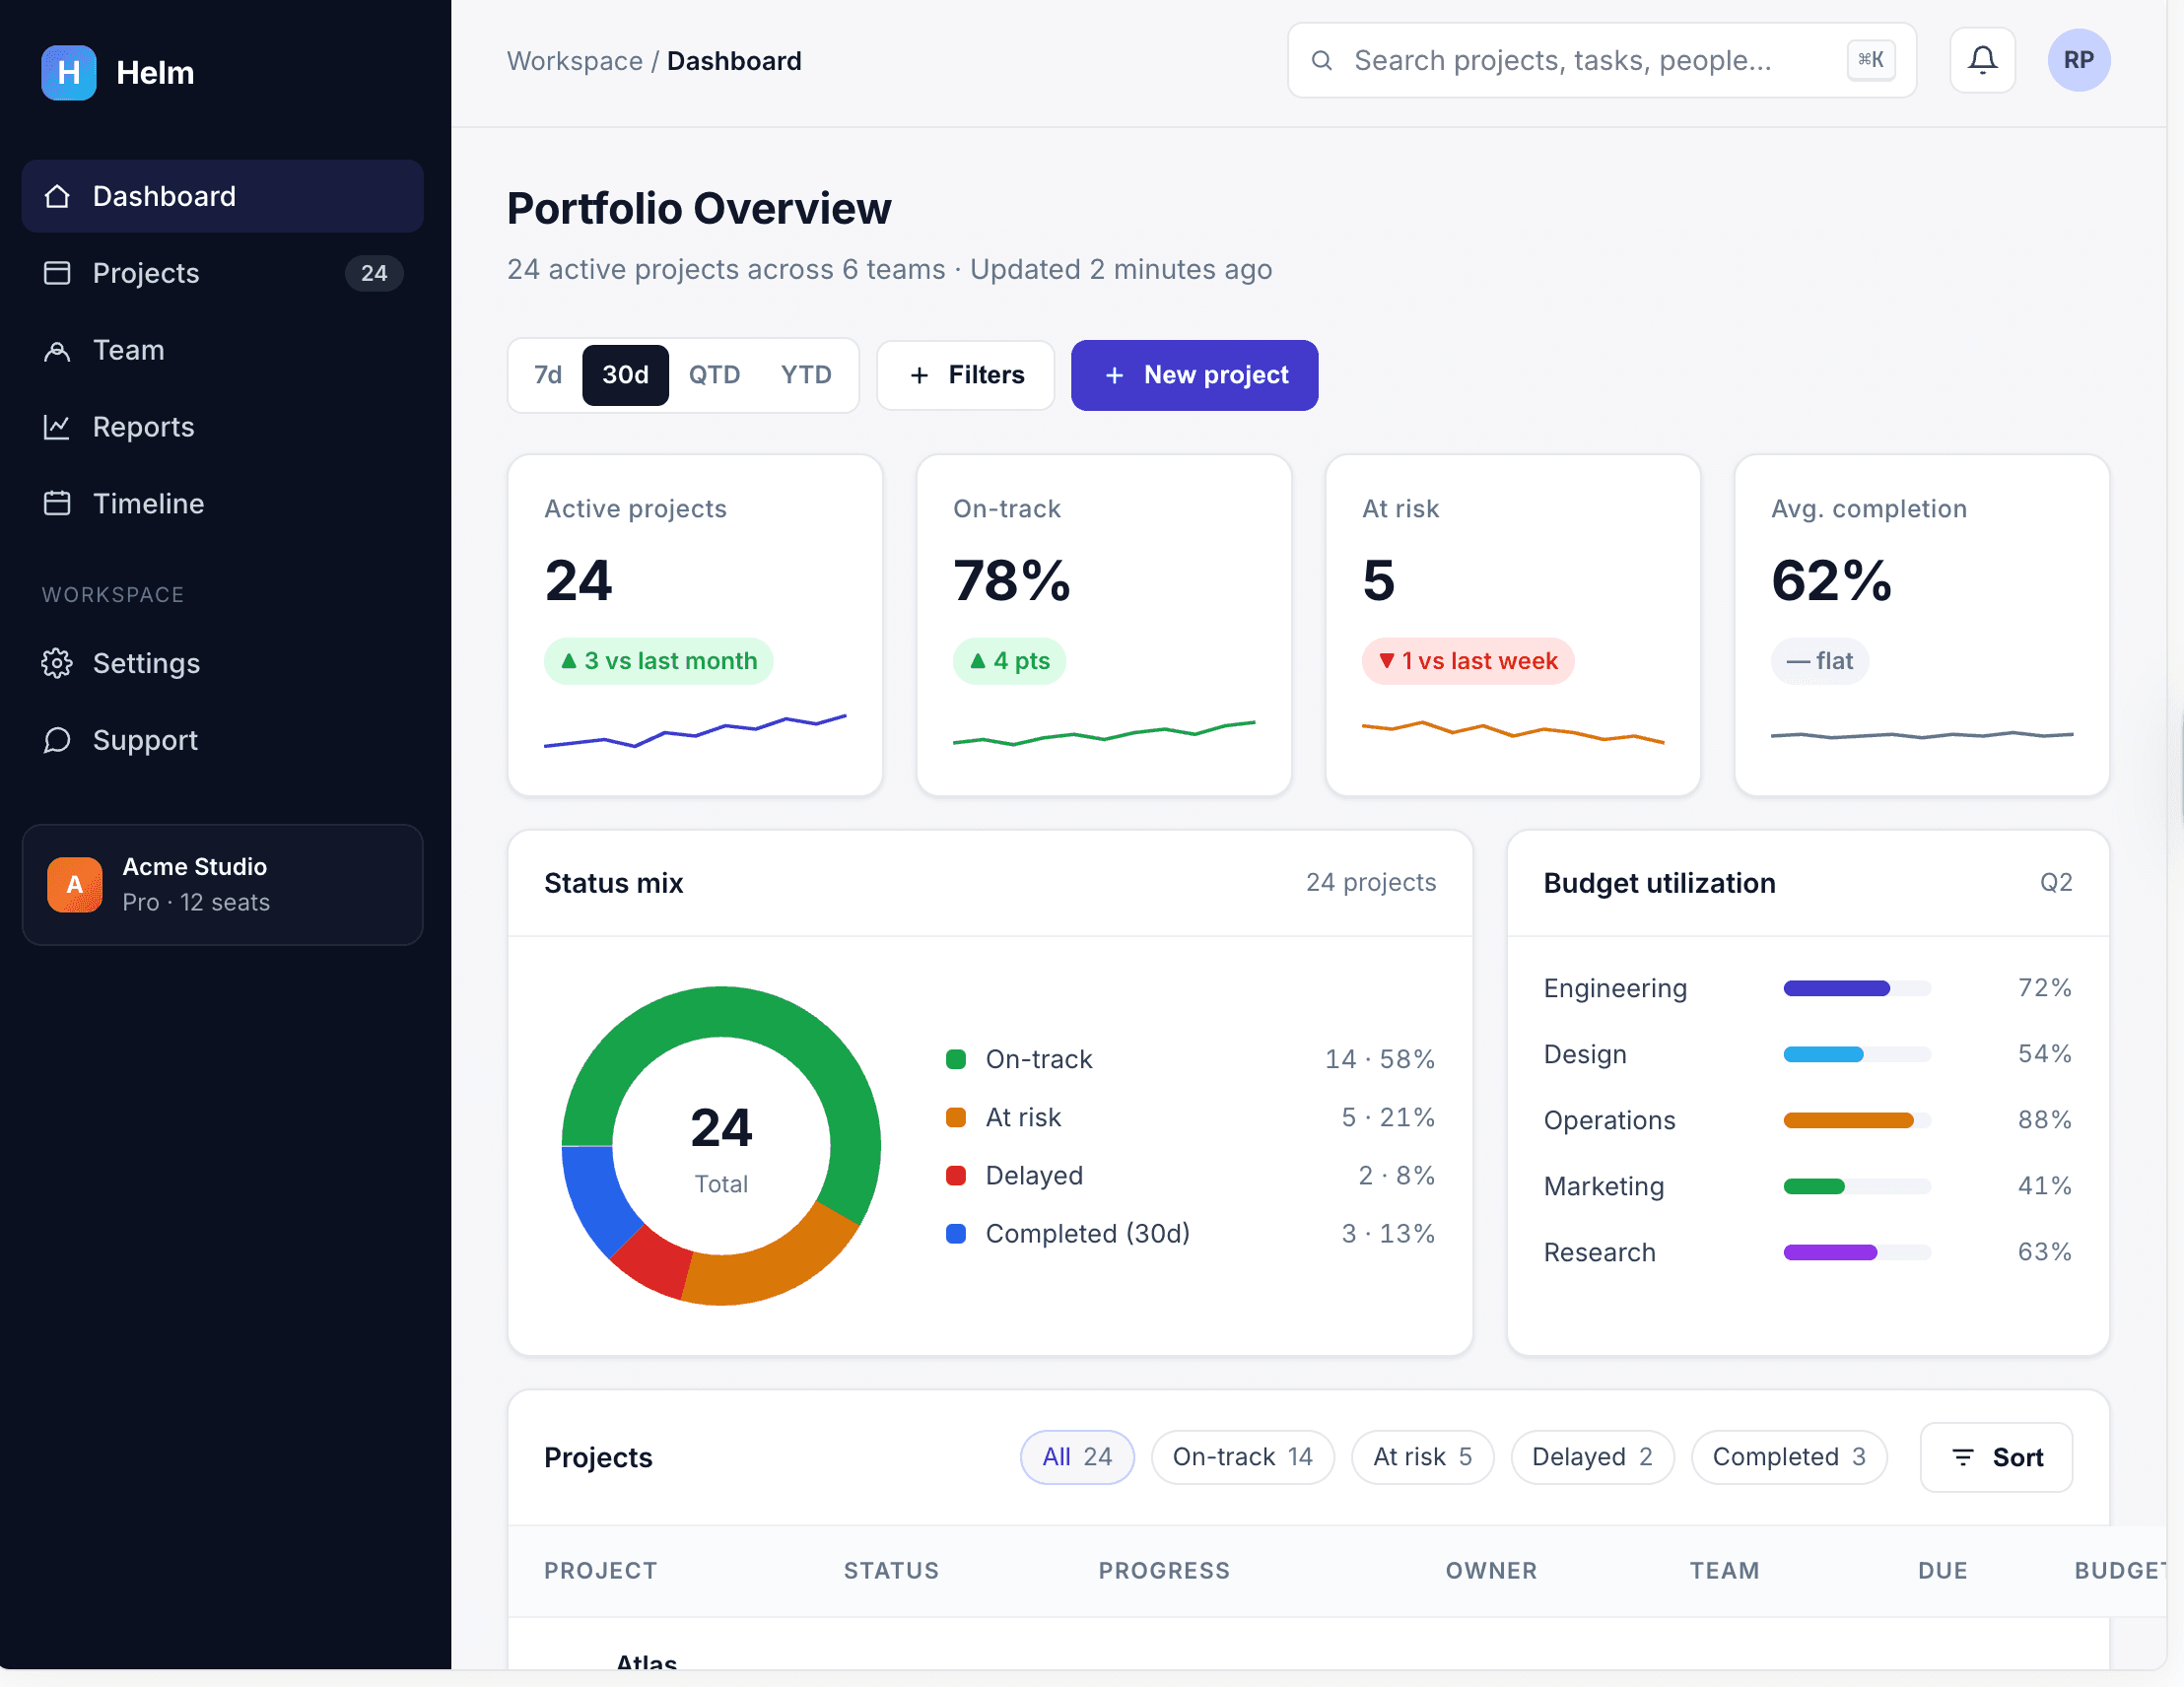2184x1687 pixels.
Task: Click the Timeline calendar icon
Action: (x=57, y=503)
